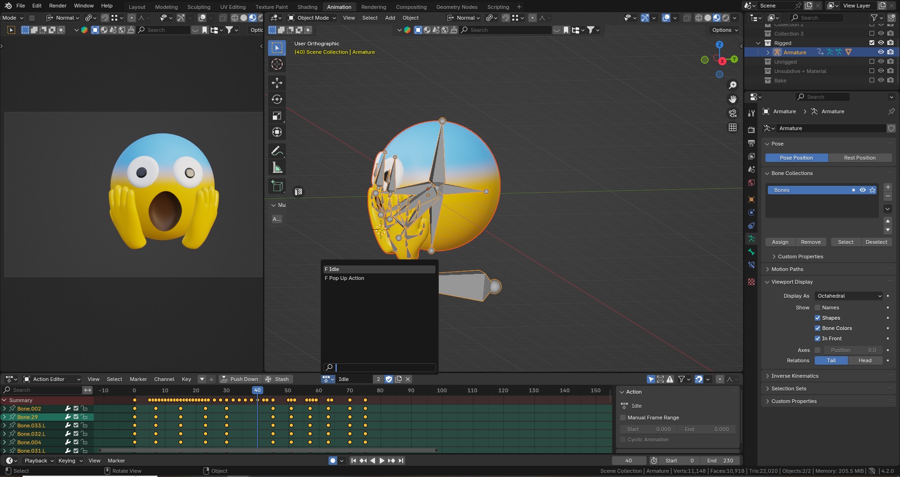
Task: Click the action search field in popup
Action: tap(379, 367)
